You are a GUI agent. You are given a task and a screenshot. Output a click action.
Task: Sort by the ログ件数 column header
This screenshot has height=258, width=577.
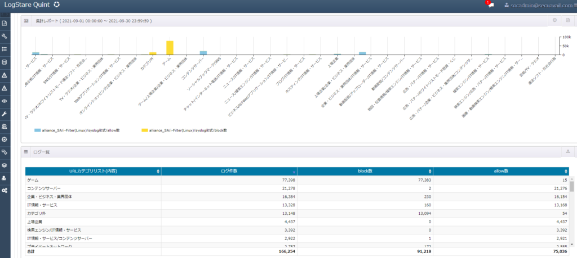pos(229,171)
